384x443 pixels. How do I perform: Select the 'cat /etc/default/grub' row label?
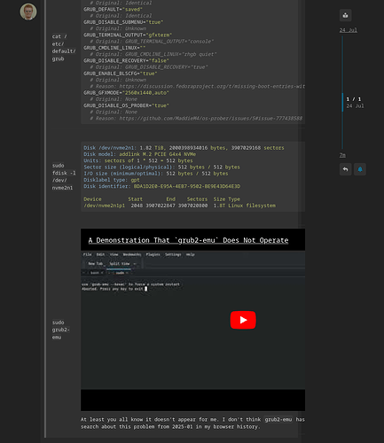(63, 48)
